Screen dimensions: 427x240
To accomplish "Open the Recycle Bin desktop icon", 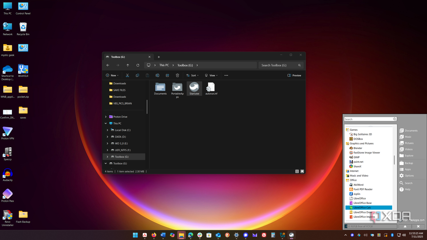I will (x=23, y=29).
